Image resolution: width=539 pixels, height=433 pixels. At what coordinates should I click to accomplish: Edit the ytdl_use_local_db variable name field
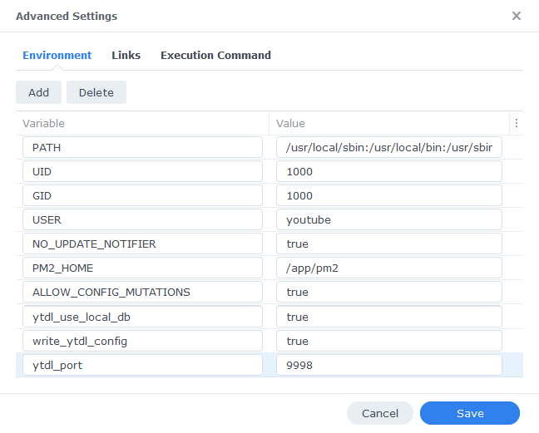pyautogui.click(x=143, y=317)
